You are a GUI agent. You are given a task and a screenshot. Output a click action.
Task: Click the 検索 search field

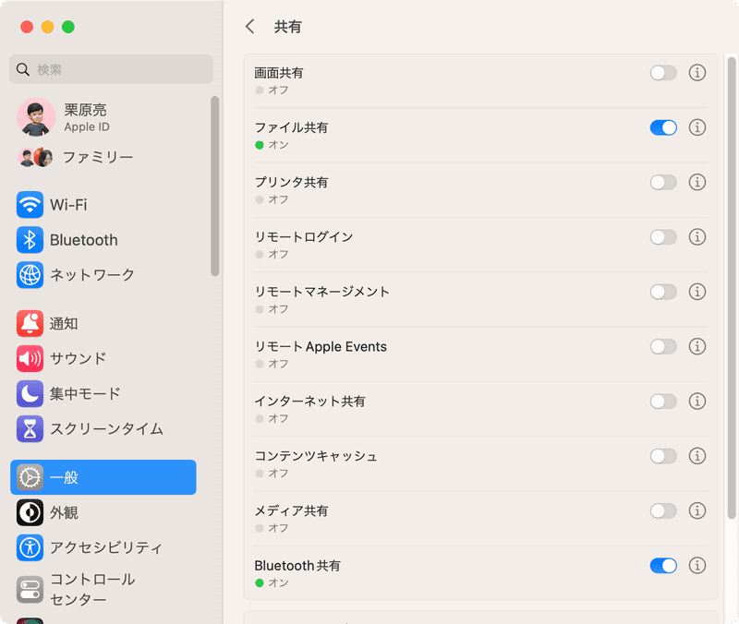click(111, 69)
